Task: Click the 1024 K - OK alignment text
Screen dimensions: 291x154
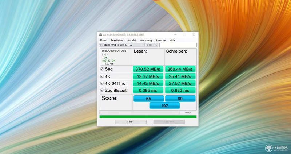Action: coord(108,61)
